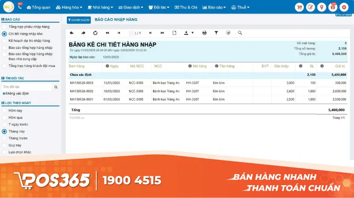Image resolution: width=354 pixels, height=198 pixels.
Task: Filter by Hôm qua
Action: [x=12, y=118]
